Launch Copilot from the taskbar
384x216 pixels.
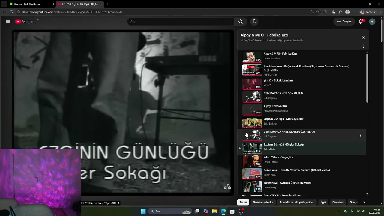(x=205, y=211)
